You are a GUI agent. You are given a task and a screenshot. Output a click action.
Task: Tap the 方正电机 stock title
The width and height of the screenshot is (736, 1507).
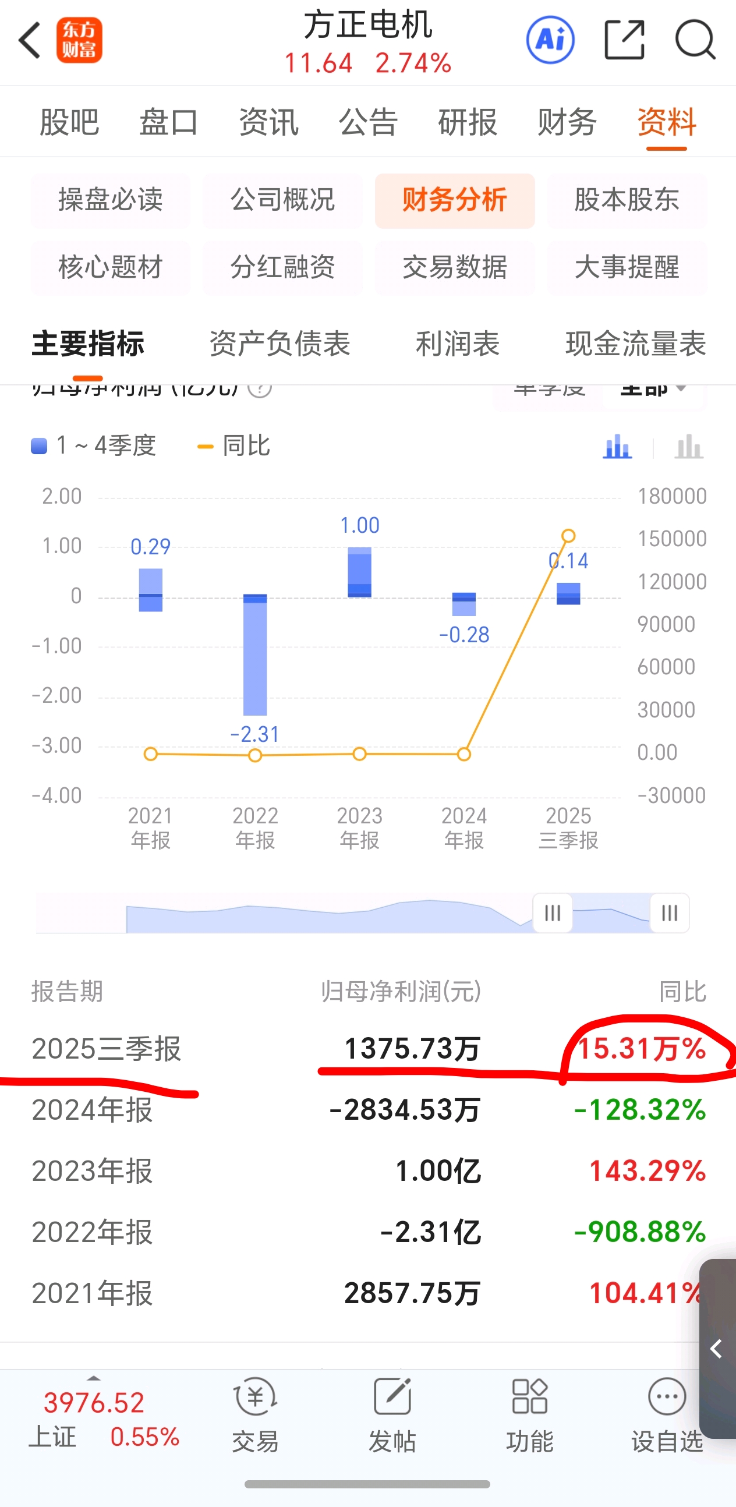(368, 25)
